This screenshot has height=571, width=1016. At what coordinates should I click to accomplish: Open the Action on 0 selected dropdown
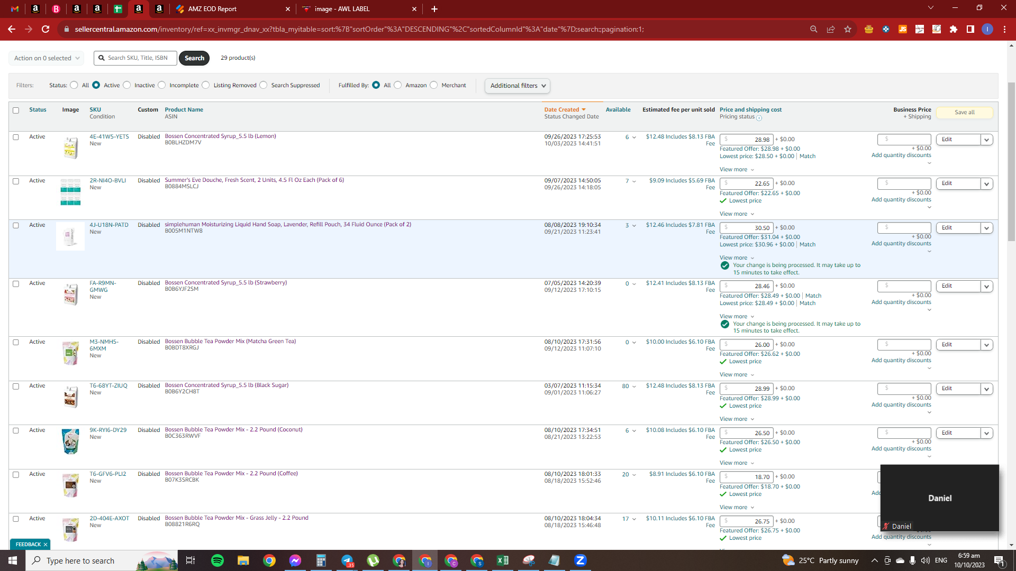tap(47, 58)
